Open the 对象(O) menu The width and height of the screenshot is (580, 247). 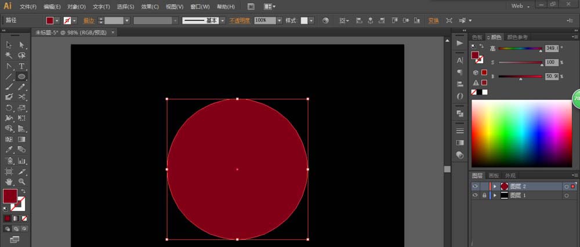click(x=77, y=6)
